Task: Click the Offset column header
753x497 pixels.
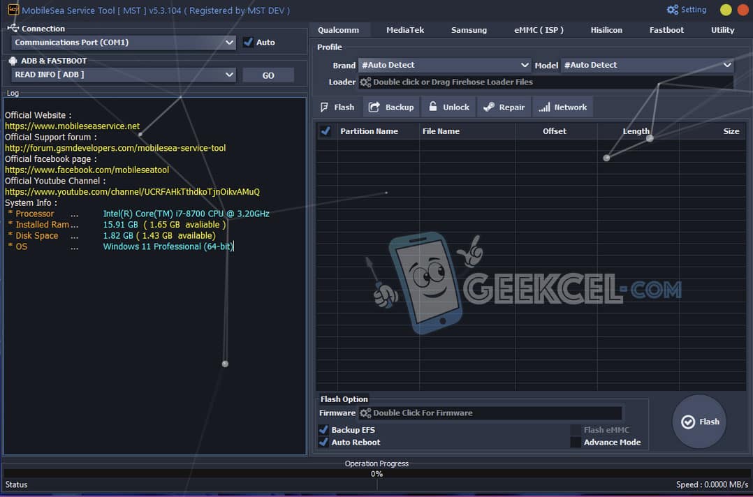Action: (x=555, y=131)
